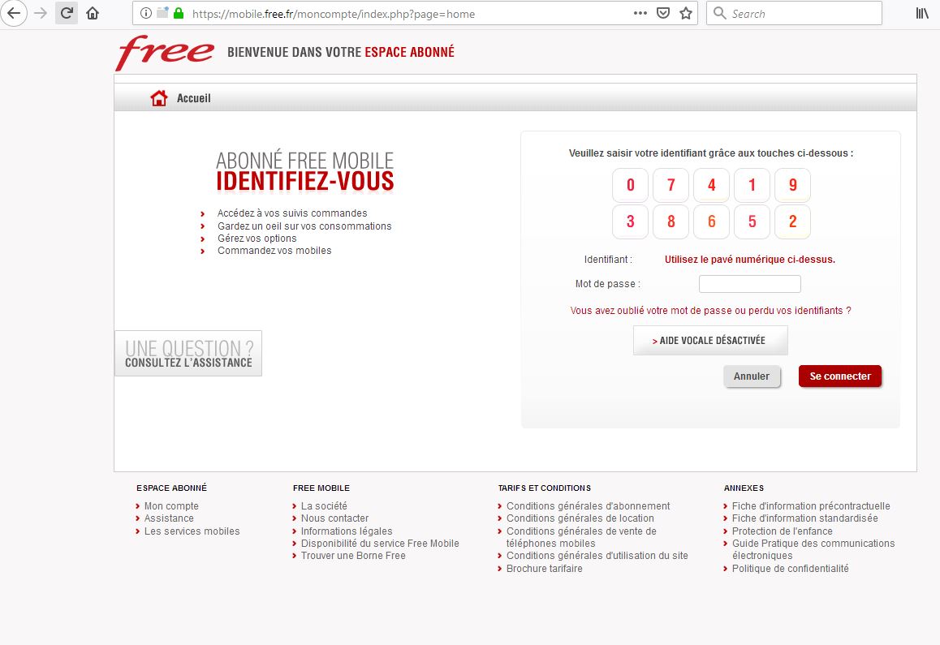Image resolution: width=940 pixels, height=645 pixels.
Task: Open Les services mobiles link
Action: tap(192, 531)
